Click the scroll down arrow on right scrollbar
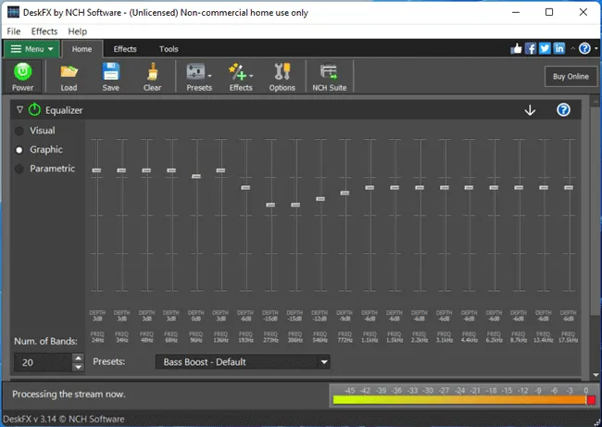This screenshot has width=602, height=427. (596, 375)
